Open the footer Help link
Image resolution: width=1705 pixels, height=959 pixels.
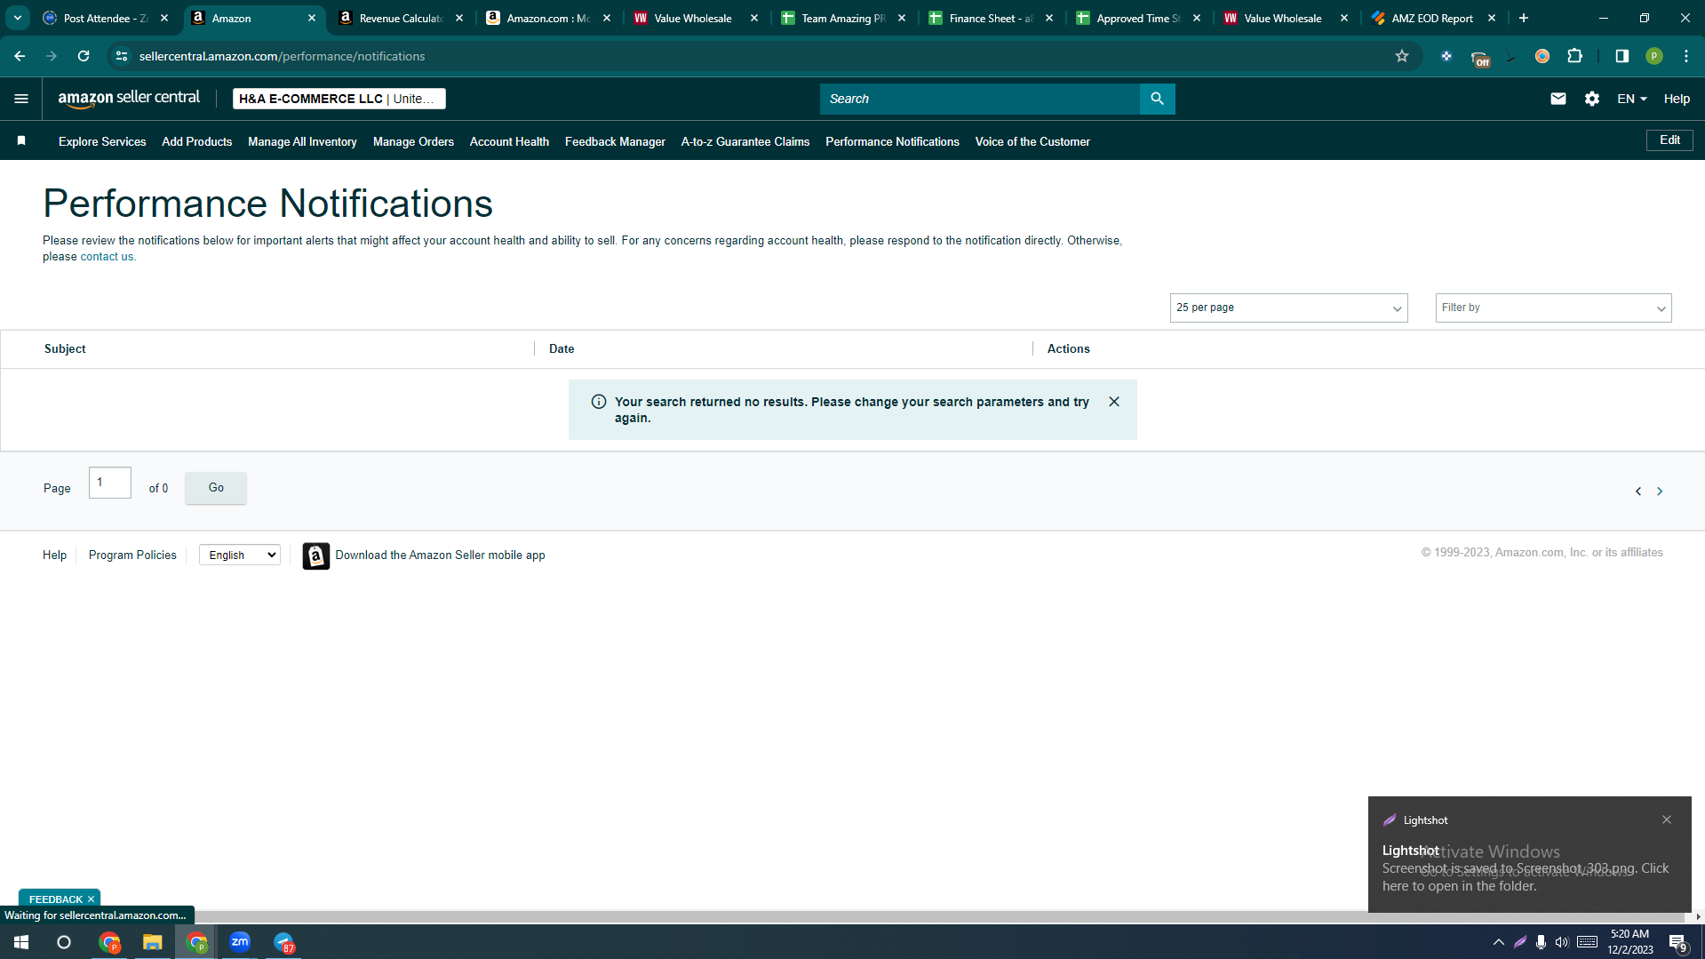coord(54,555)
